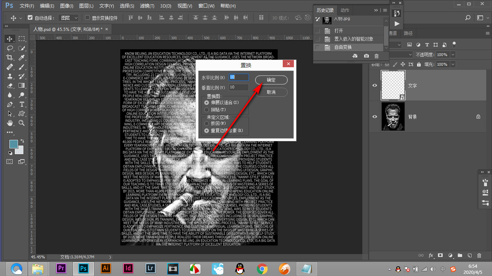This screenshot has height=276, width=492.
Task: Delete the selected layer with trash icon
Action: pos(479,256)
